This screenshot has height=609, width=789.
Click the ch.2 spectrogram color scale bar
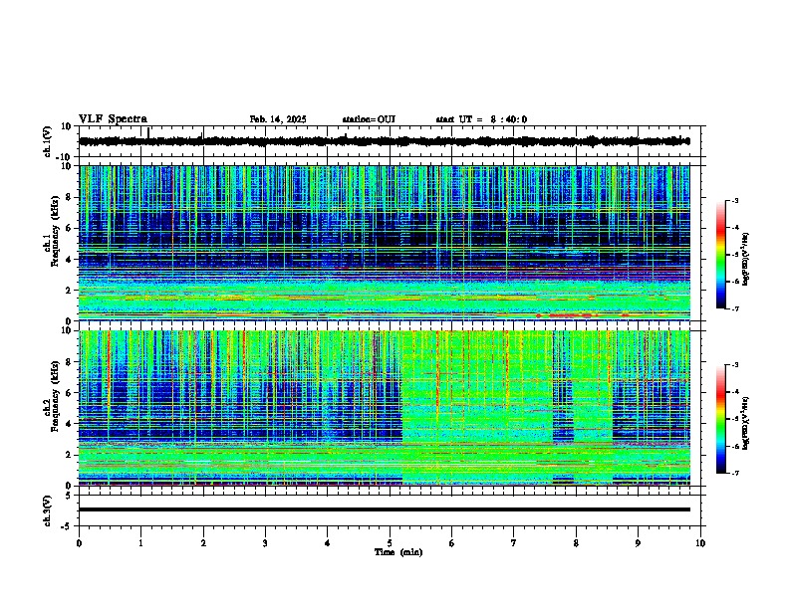(721, 419)
